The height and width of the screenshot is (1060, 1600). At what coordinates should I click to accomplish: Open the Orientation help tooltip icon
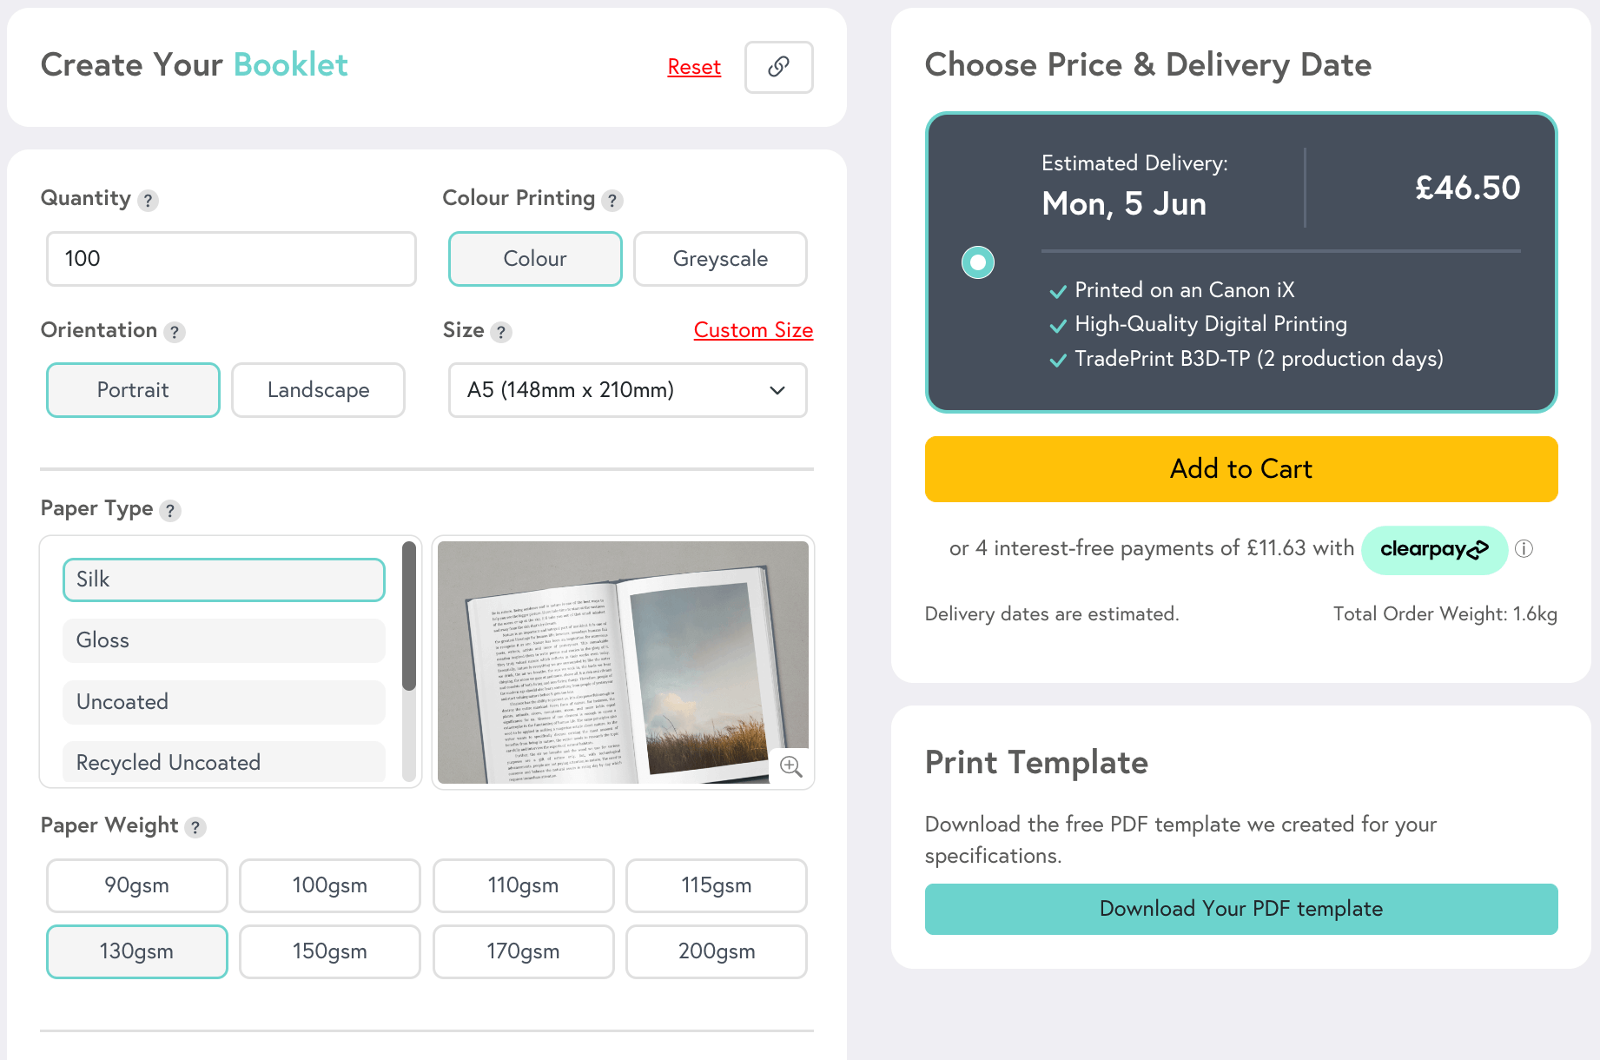175,332
